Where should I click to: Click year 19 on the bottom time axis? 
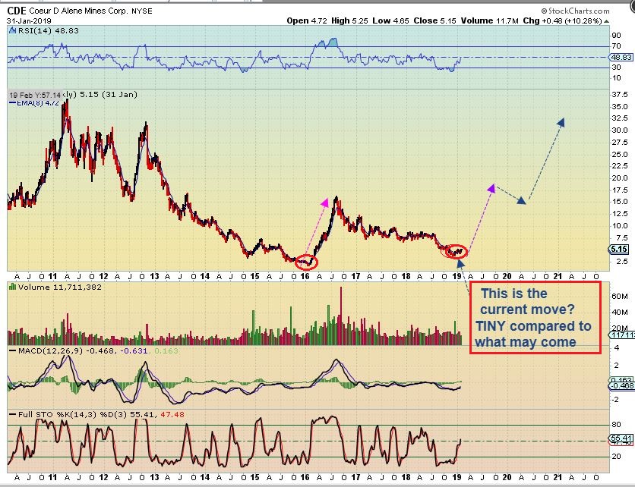(457, 477)
